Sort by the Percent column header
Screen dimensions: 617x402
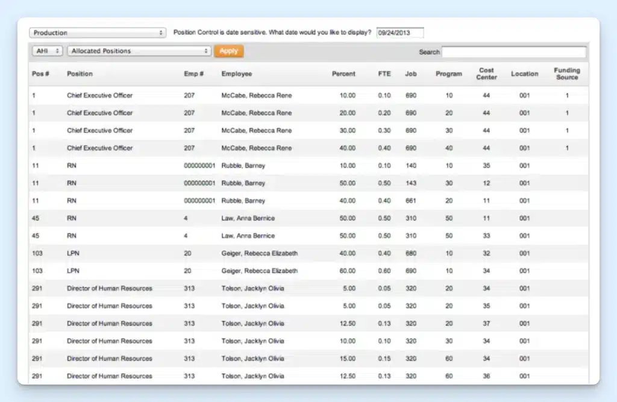[x=343, y=74]
